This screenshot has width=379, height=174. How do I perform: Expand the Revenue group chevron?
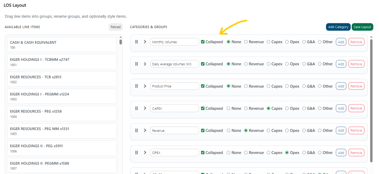145,131
